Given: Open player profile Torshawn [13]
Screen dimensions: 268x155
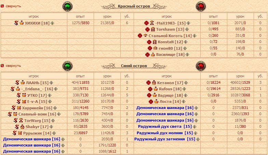Looking at the screenshot, I should point(170,29).
